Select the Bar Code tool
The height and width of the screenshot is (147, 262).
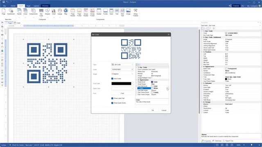tap(41, 12)
